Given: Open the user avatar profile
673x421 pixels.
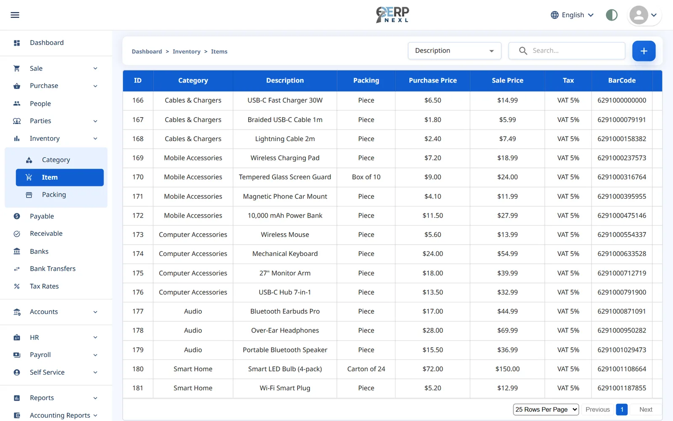Looking at the screenshot, I should 639,15.
